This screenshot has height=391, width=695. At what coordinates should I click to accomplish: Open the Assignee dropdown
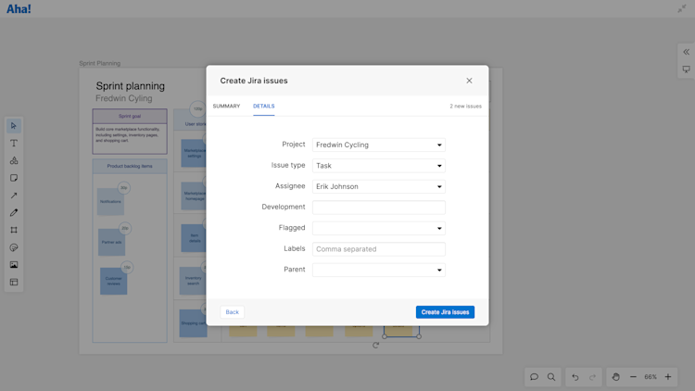[x=378, y=186]
